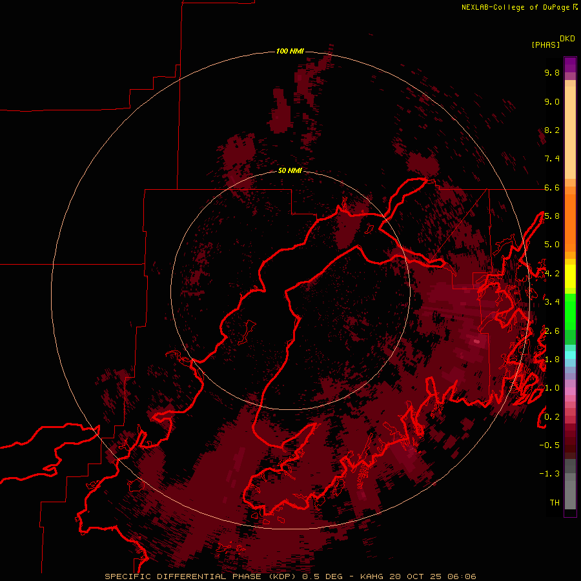Click the Specific Differential Phase (KDP) caption title
This screenshot has width=581, height=581.
tap(201, 576)
